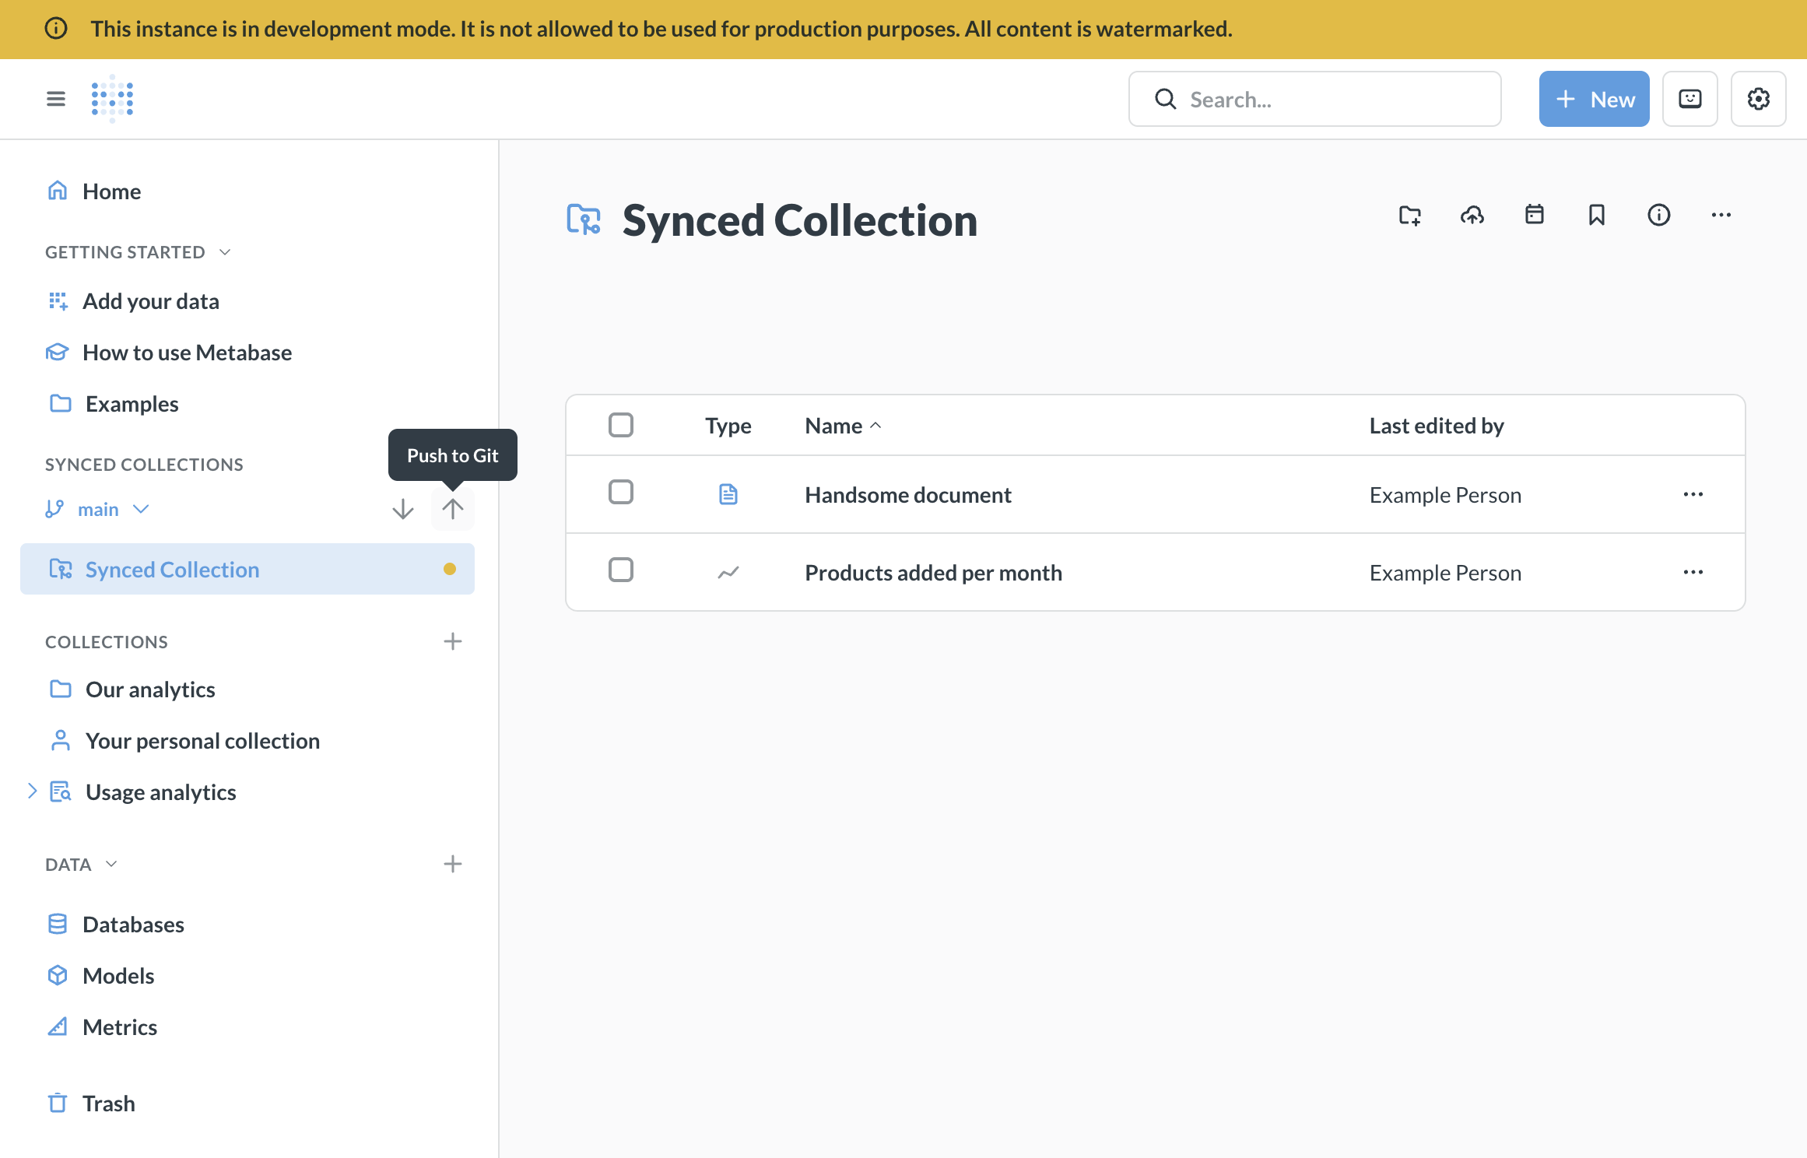Open admin settings gear icon

1758,99
